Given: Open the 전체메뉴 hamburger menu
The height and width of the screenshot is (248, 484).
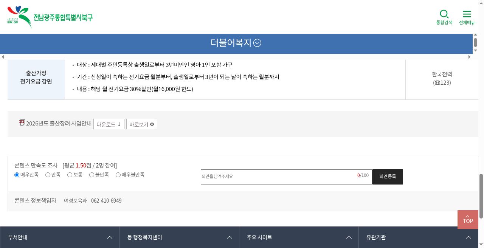Looking at the screenshot, I should (467, 17).
